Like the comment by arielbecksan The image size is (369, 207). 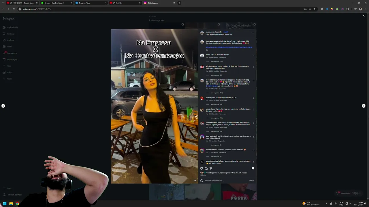pyautogui.click(x=253, y=67)
